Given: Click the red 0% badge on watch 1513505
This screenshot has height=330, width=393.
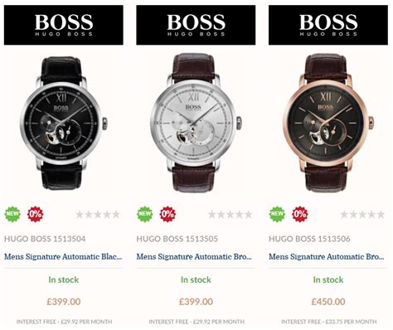Looking at the screenshot, I should 167,214.
